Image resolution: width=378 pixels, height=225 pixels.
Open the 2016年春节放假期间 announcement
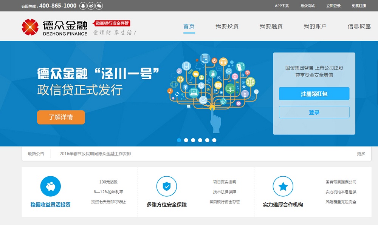point(95,154)
